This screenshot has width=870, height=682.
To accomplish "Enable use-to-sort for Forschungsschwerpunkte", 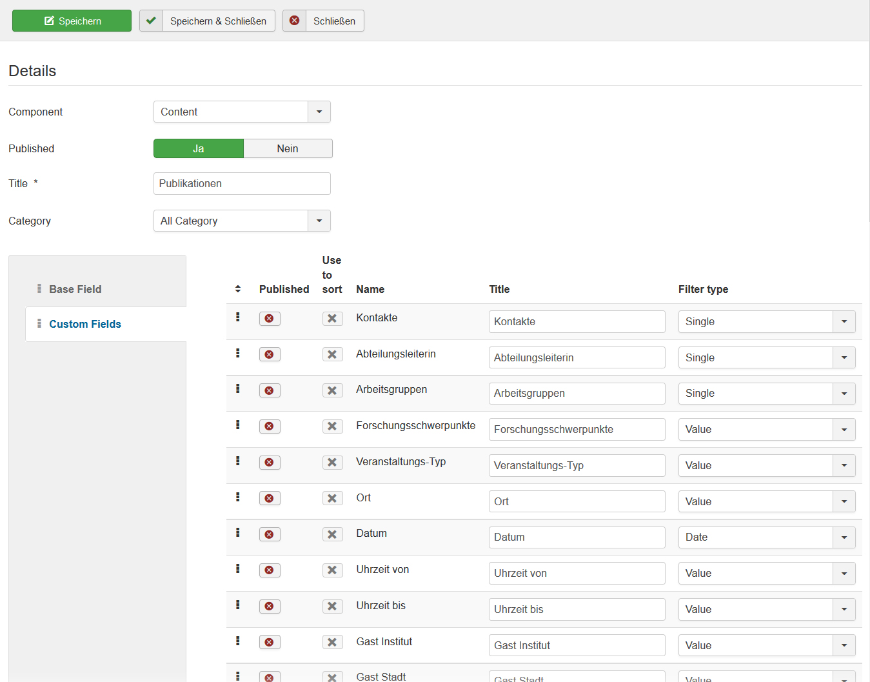I will (332, 426).
